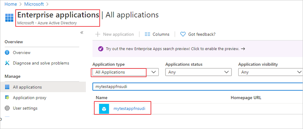Click the Home breadcrumb link
This screenshot has height=129, width=303.
pos(10,4)
